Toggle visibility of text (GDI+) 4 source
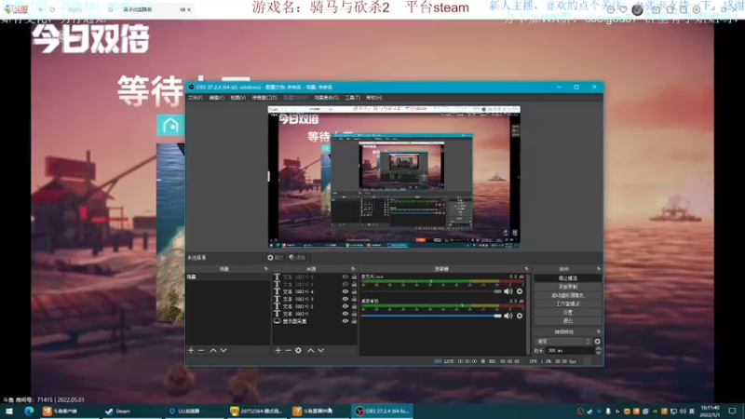 (x=345, y=291)
